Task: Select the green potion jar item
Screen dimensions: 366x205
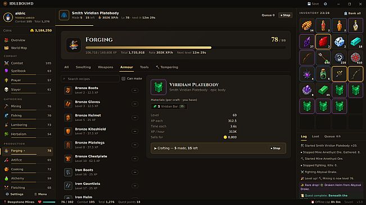Action: [x=323, y=74]
